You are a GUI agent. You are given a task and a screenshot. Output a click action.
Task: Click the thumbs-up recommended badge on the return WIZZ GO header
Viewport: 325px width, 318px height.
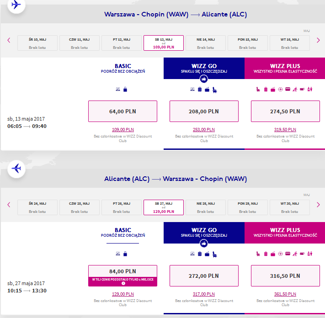coord(204,244)
